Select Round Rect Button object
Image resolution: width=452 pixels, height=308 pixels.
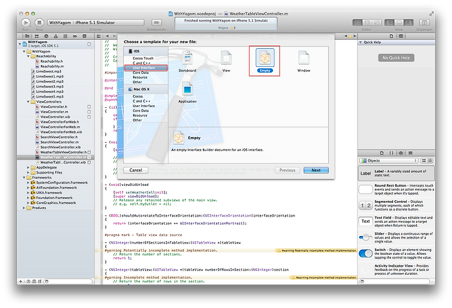[x=396, y=190]
